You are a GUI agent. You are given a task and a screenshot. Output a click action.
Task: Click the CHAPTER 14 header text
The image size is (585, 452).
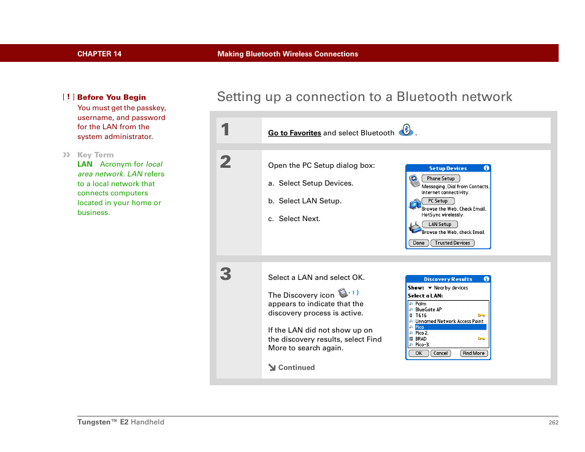point(99,54)
